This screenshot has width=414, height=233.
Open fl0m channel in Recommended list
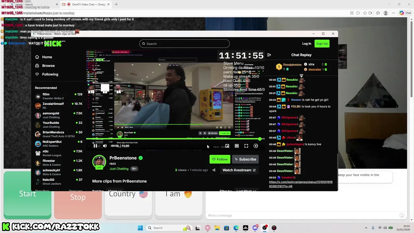tap(59, 96)
